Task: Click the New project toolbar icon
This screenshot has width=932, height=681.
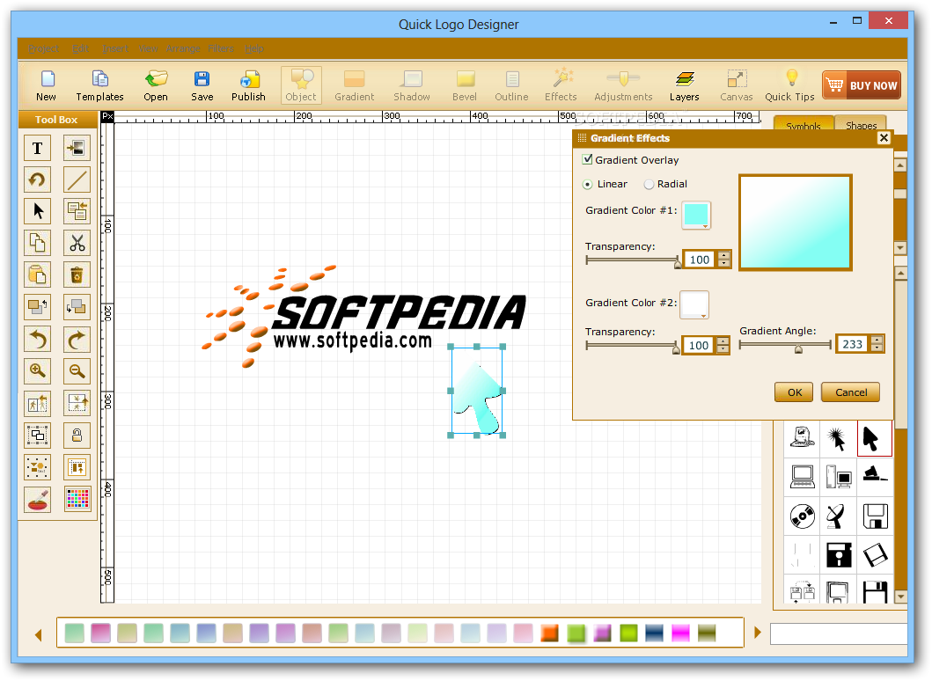Action: pyautogui.click(x=46, y=86)
